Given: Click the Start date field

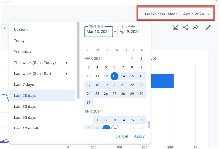Looking at the screenshot, I should tap(98, 32).
